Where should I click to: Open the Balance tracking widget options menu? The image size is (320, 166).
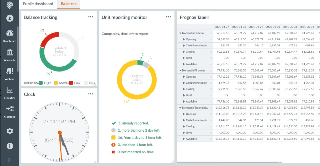[x=91, y=17]
